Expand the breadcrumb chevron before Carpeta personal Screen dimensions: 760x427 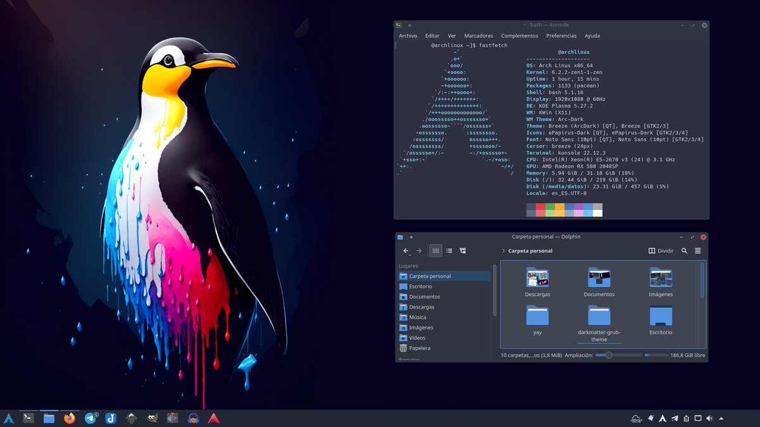pos(503,251)
